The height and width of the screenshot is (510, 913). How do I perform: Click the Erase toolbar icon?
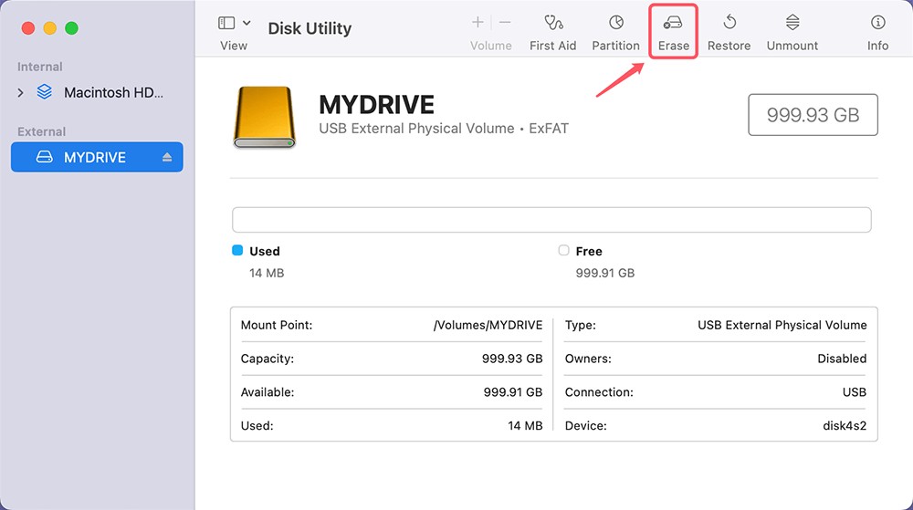(x=674, y=24)
